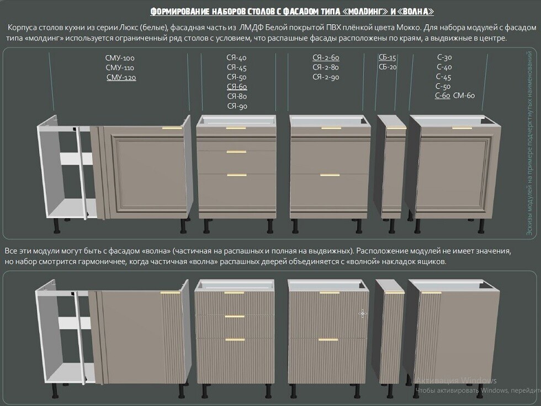Click the СЯ-2-90 label
The height and width of the screenshot is (406, 541).
click(326, 77)
